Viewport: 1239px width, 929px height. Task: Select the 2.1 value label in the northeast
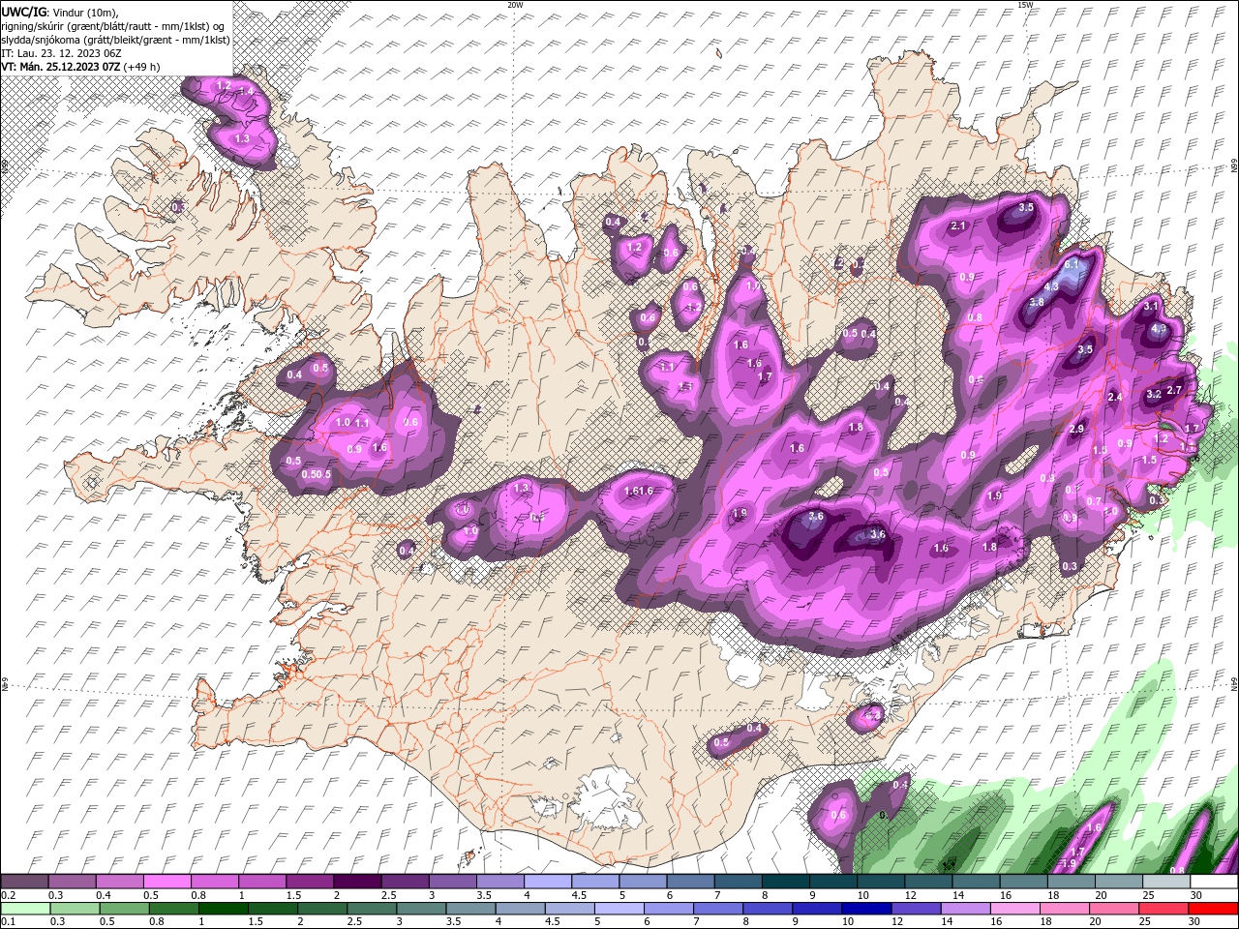[x=959, y=225]
